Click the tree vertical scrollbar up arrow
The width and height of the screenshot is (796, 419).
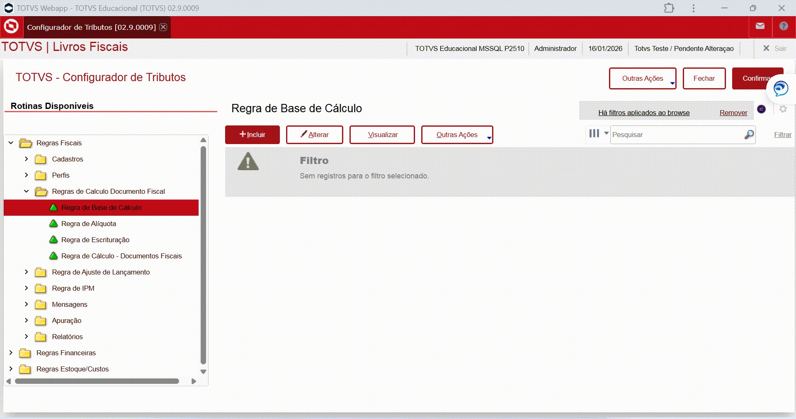203,140
